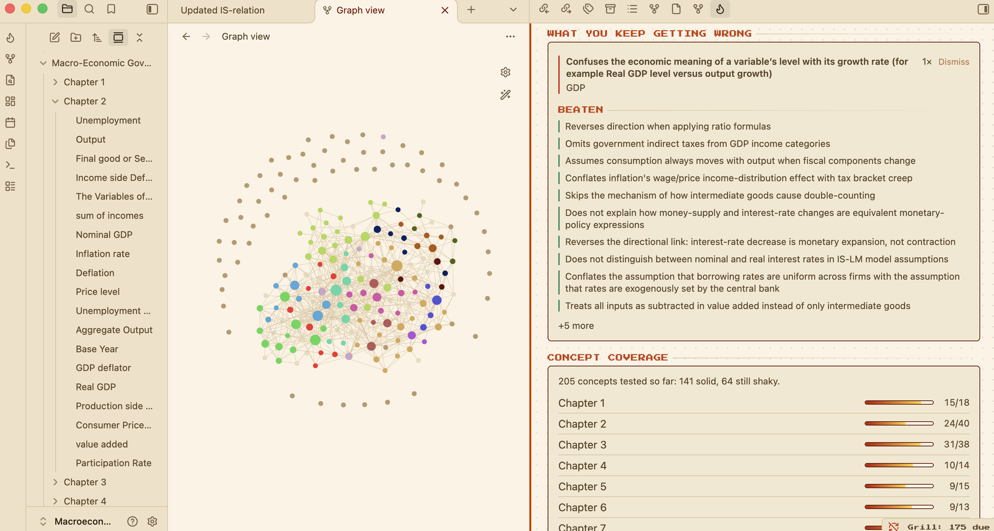Viewport: 994px width, 531px height.
Task: Dismiss the GDP mistake card
Action: (x=954, y=62)
